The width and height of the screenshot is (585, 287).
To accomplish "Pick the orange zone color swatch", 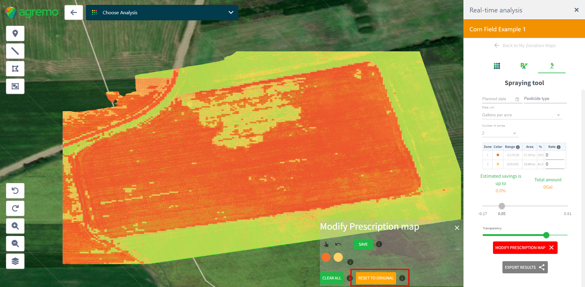I will (326, 258).
